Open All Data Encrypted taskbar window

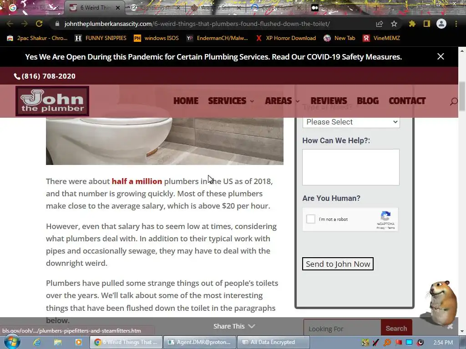[x=274, y=342]
